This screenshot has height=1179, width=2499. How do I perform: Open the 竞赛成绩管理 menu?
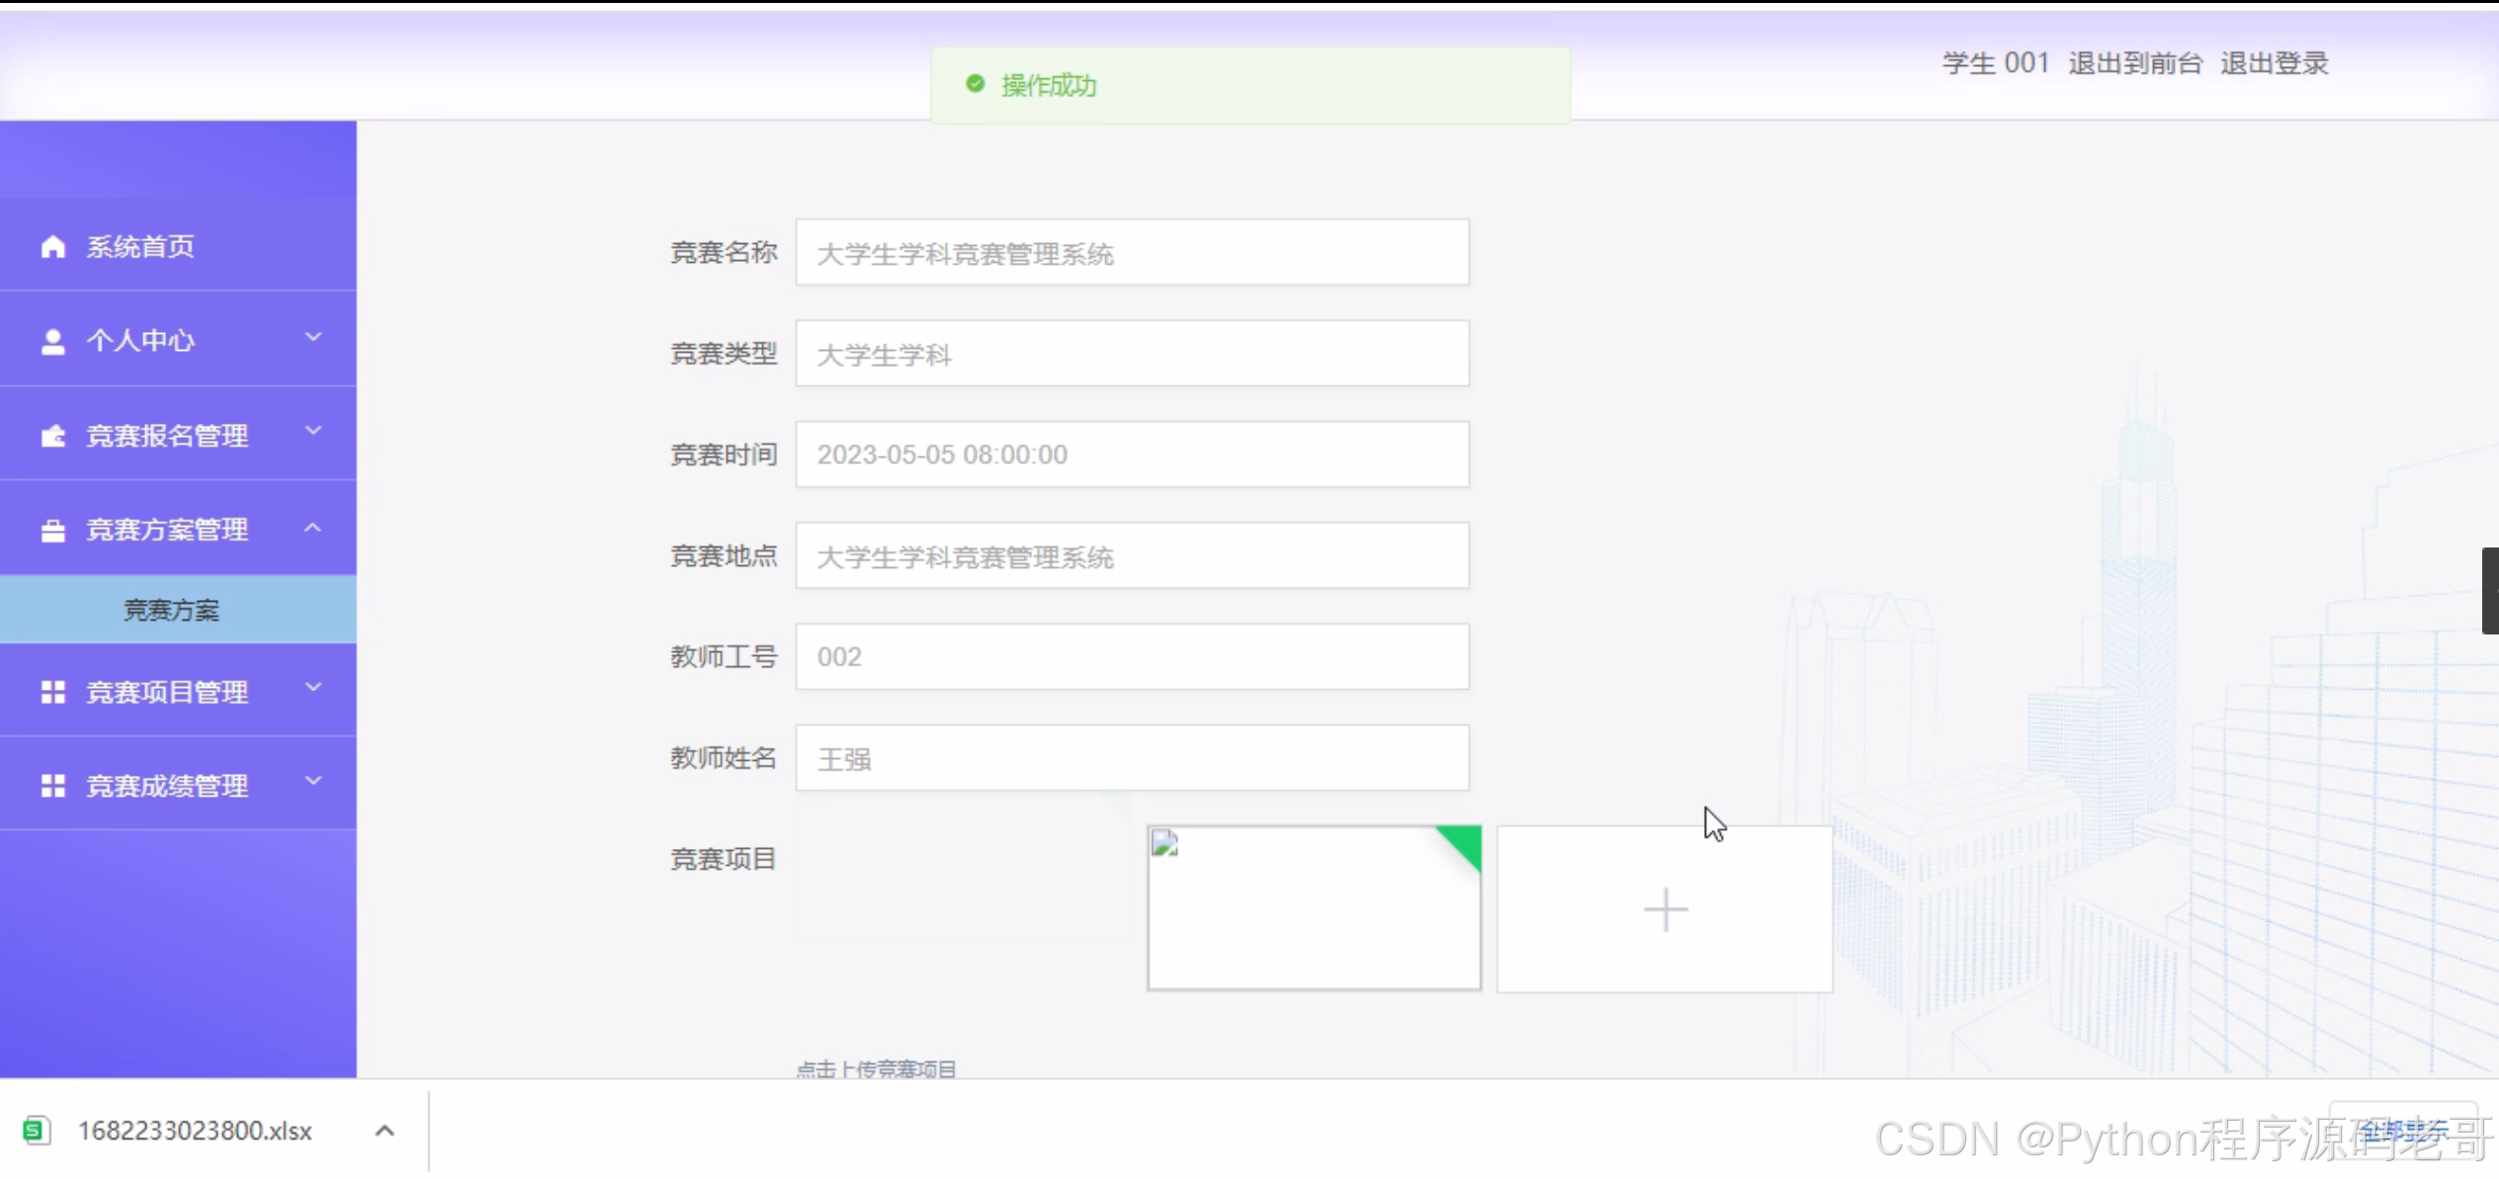tap(168, 787)
